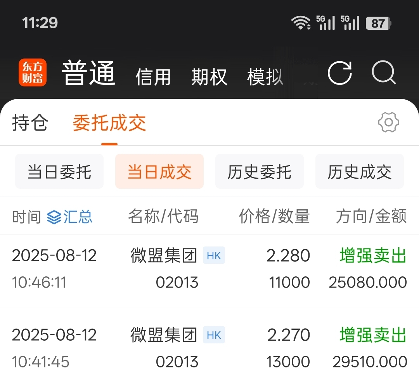
Task: Tap code 02013 in the 2.270 trade
Action: tap(177, 362)
